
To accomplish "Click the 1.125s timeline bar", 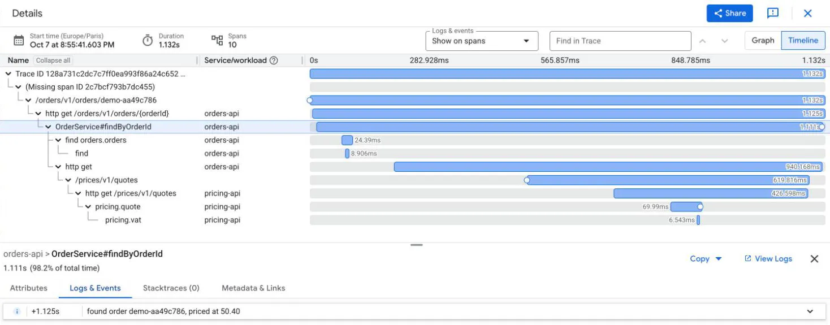I will (568, 114).
